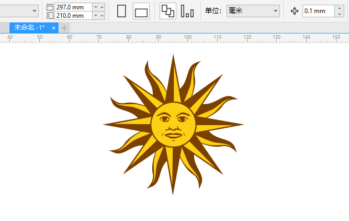Switch to the 未命名 -1* document tab
349x221 pixels.
click(29, 28)
